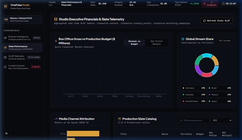This screenshot has width=242, height=140.
Task: Click the Studio Lot breadcrumb
Action: (52, 4)
